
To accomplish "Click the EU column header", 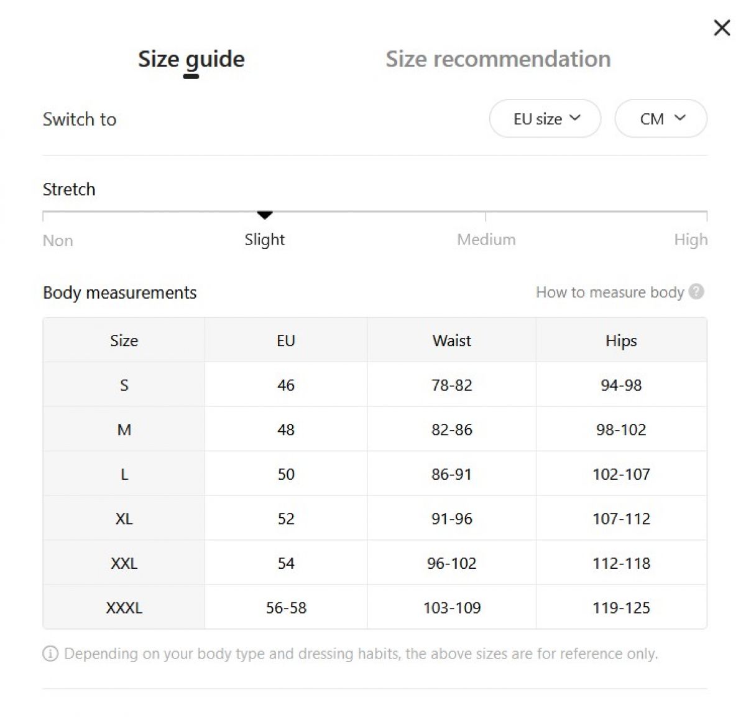I will (x=286, y=340).
